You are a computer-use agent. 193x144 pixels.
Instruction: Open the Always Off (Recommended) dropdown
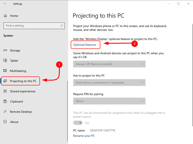tap(109, 64)
